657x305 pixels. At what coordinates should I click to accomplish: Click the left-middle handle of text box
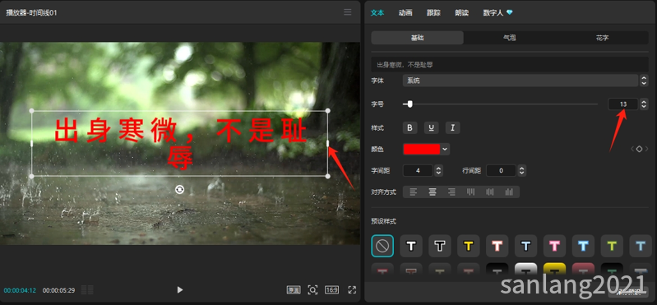click(x=32, y=143)
